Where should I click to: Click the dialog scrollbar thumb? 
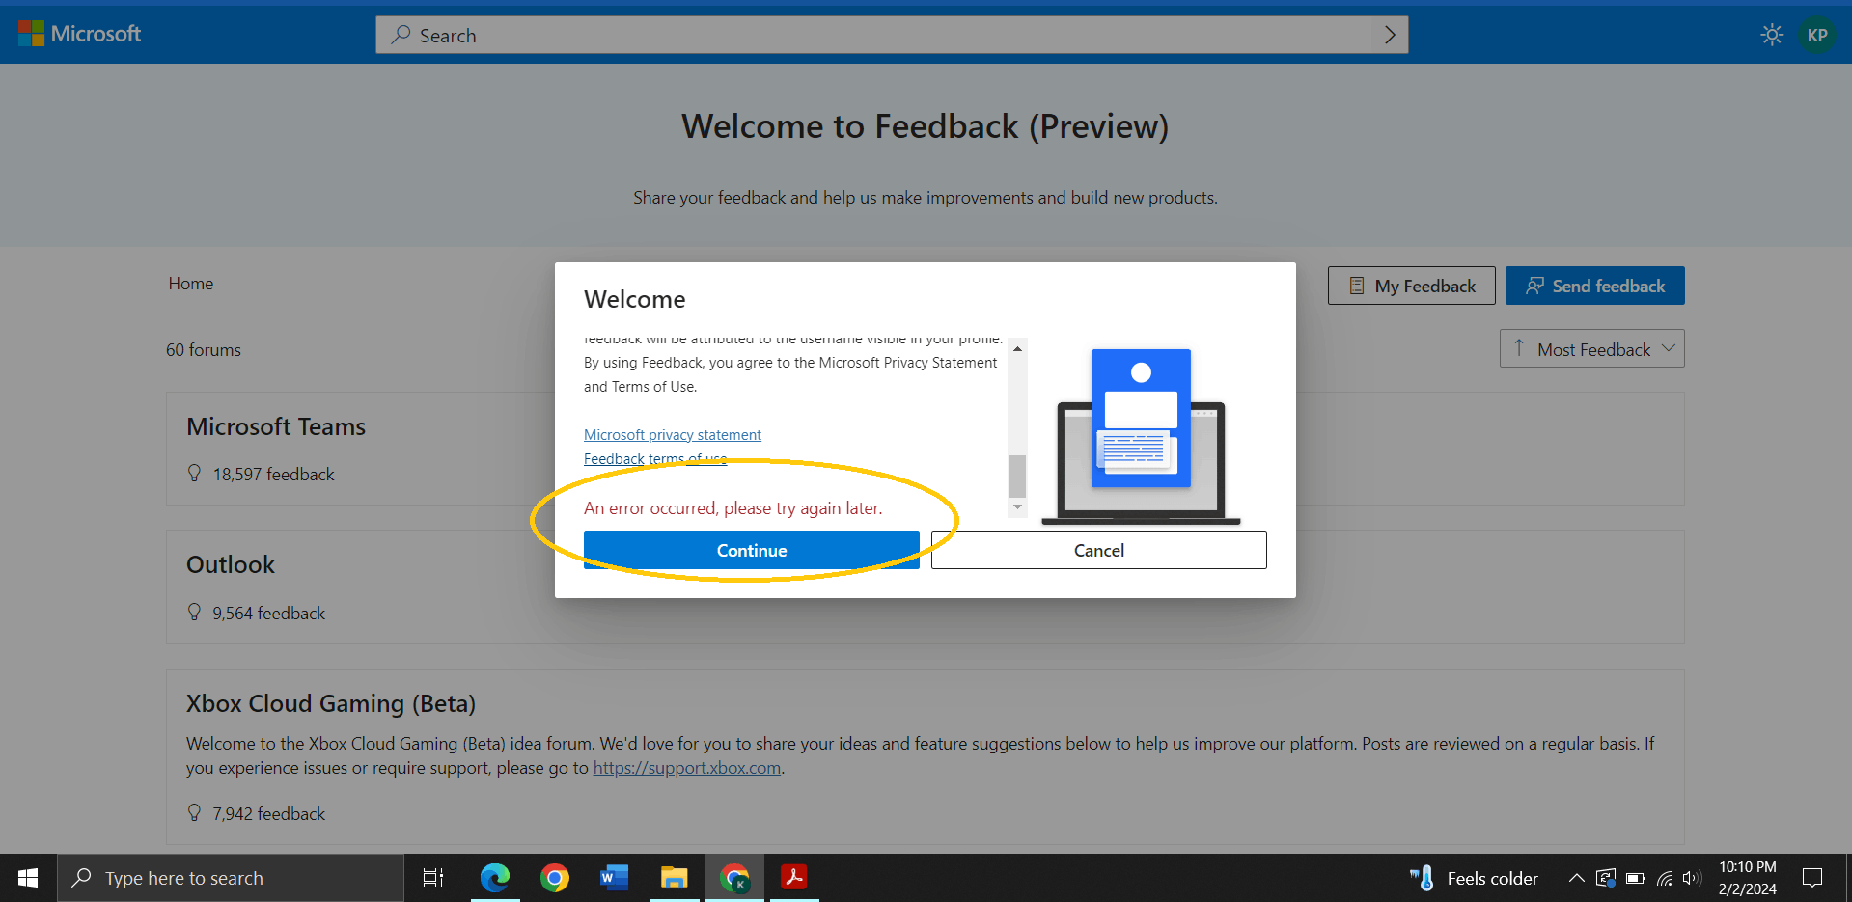pos(1017,475)
